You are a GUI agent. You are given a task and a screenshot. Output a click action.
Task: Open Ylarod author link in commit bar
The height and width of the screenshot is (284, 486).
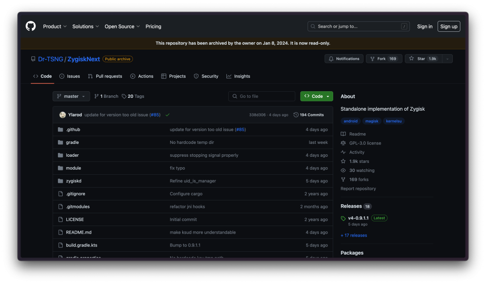(x=75, y=115)
